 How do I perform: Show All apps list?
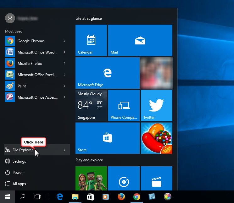click(x=37, y=184)
